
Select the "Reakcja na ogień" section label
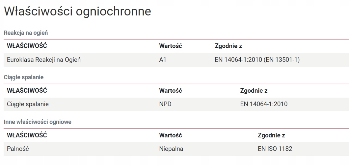[x=26, y=33]
